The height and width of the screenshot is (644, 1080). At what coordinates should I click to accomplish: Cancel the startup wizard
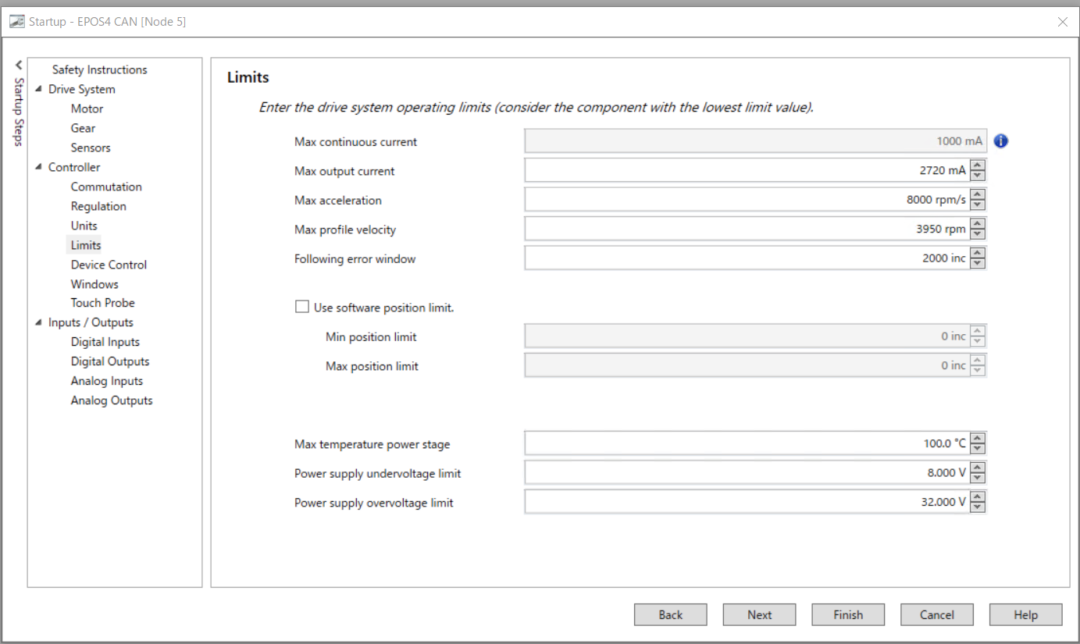937,614
